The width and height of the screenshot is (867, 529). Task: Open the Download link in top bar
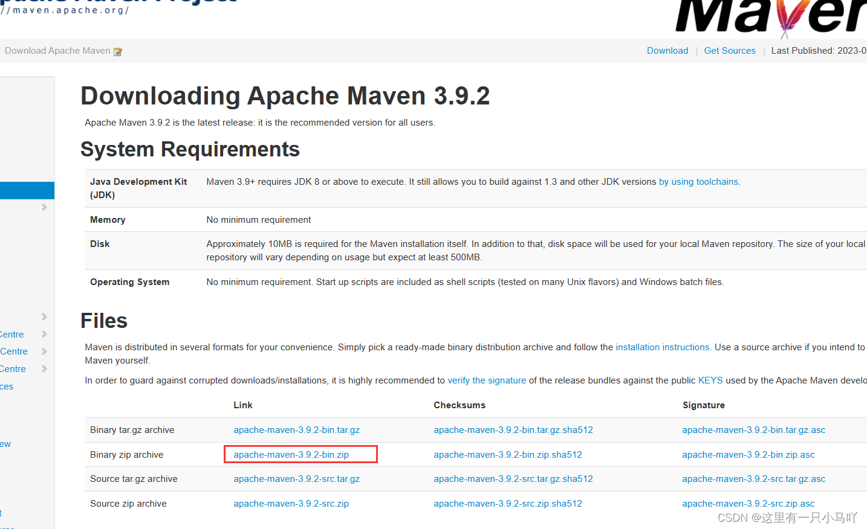[667, 51]
